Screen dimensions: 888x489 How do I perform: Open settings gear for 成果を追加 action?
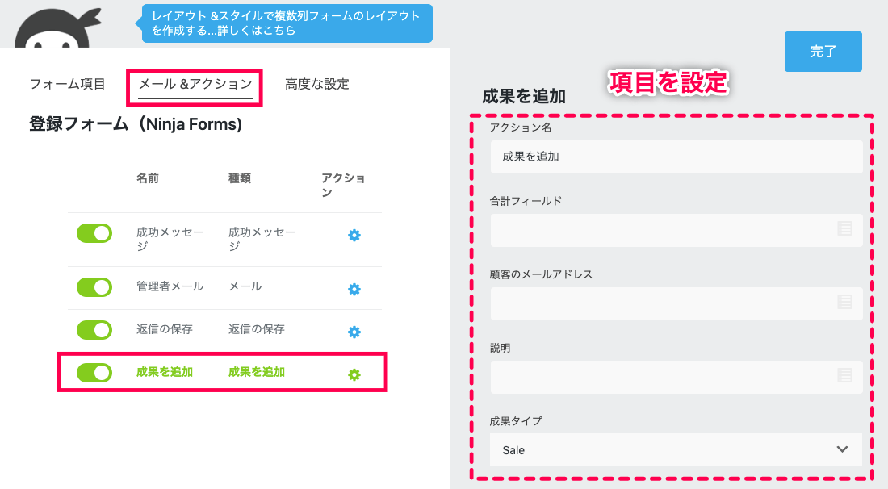354,374
